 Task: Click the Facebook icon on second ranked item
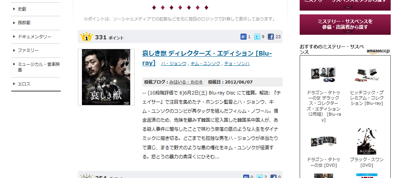pos(274,176)
